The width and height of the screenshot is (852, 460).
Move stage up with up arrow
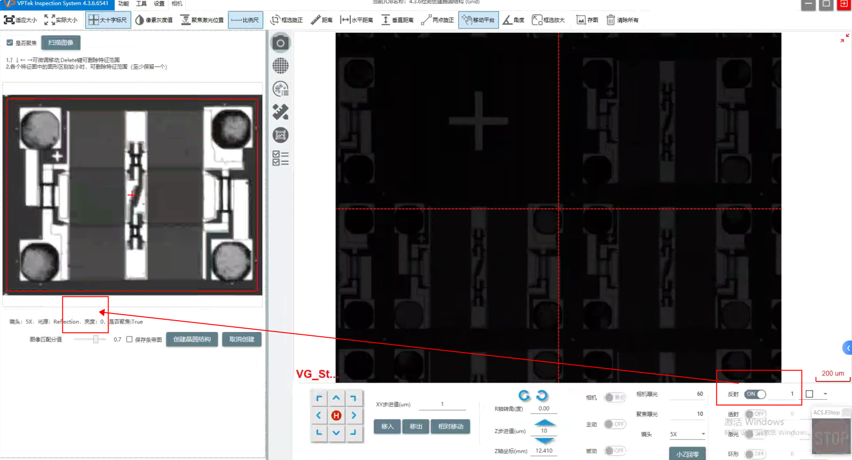[336, 398]
